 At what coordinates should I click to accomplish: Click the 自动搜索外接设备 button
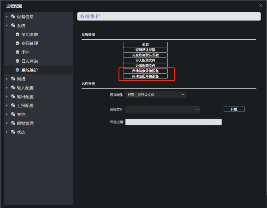click(x=145, y=71)
